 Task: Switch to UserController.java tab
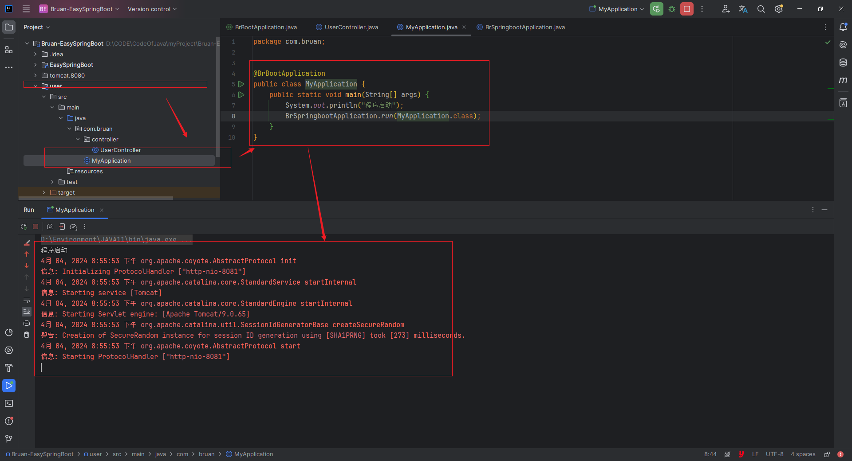pyautogui.click(x=347, y=27)
